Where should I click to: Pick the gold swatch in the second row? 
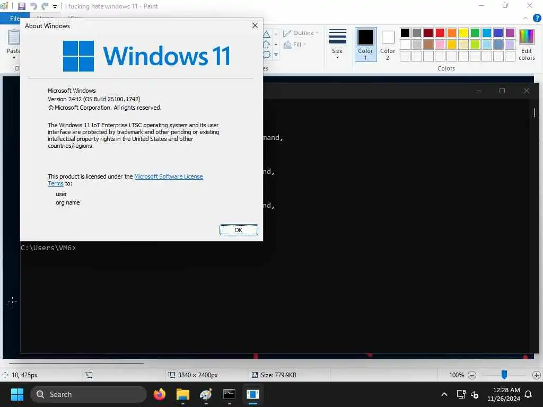[452, 45]
